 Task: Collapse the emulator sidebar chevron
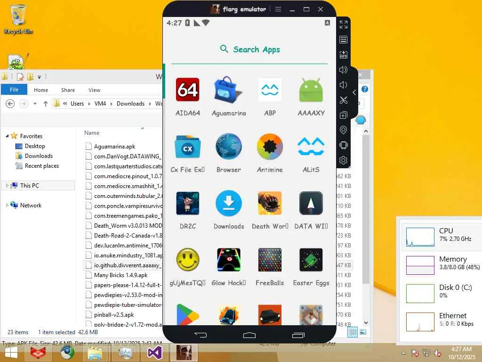click(354, 92)
